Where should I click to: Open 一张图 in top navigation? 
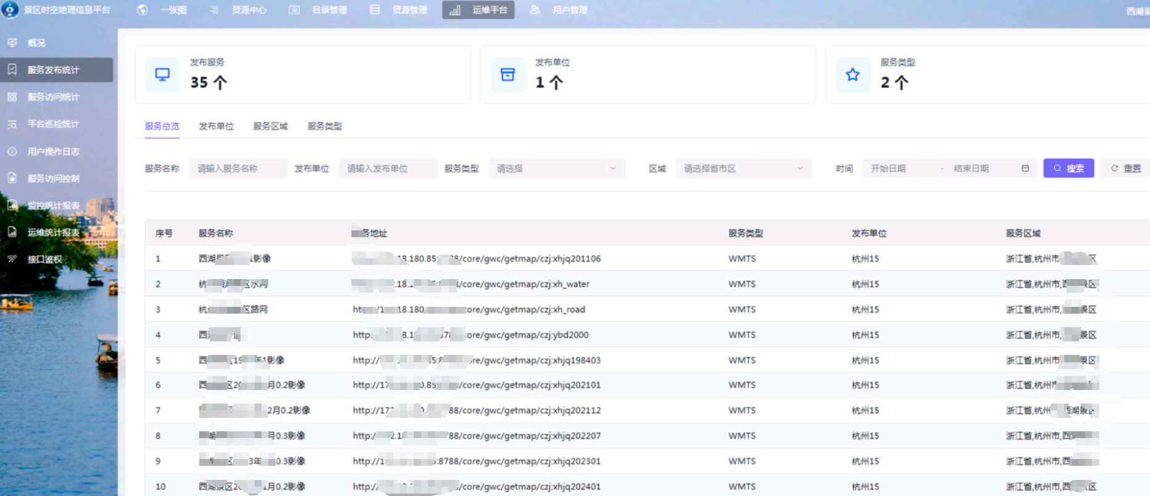[x=173, y=10]
